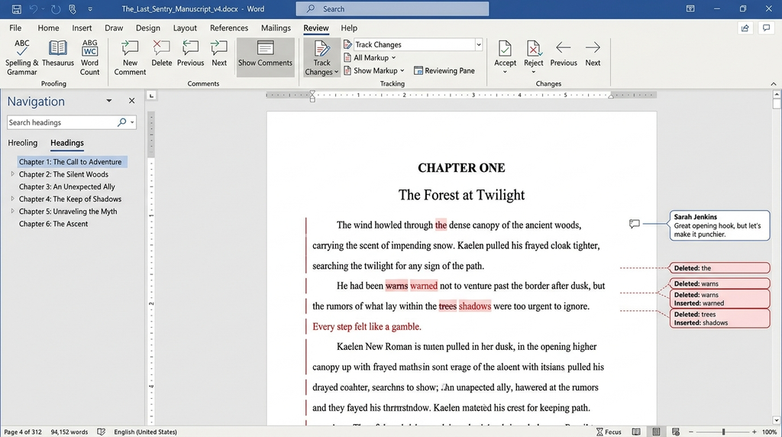Run Word Count
This screenshot has width=782, height=437.
[90, 57]
